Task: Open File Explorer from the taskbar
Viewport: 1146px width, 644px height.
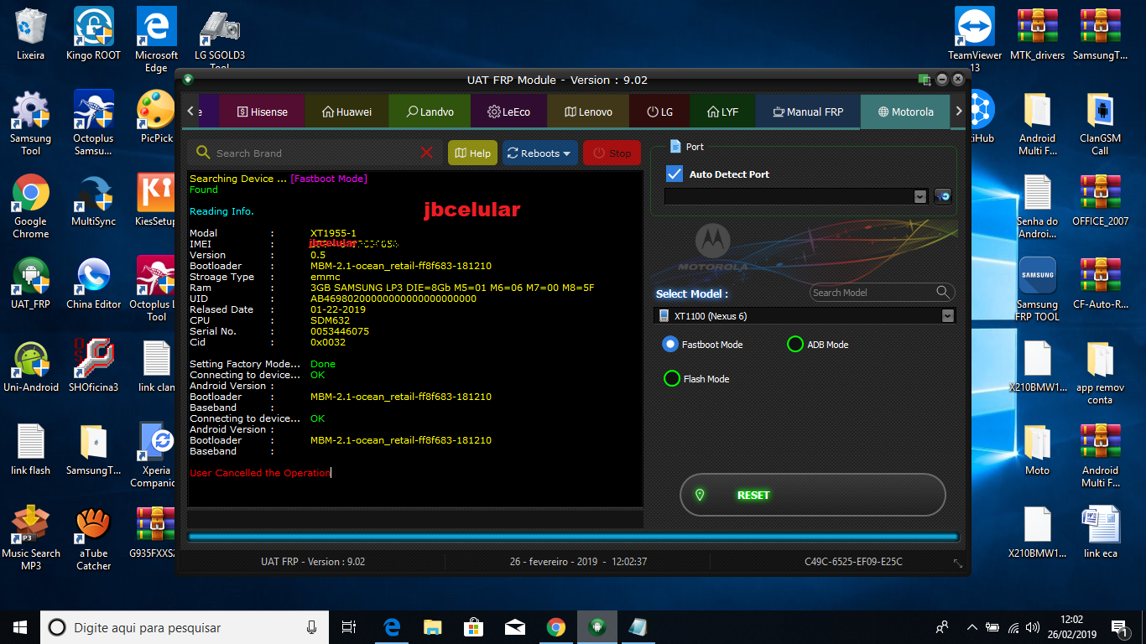Action: [432, 627]
